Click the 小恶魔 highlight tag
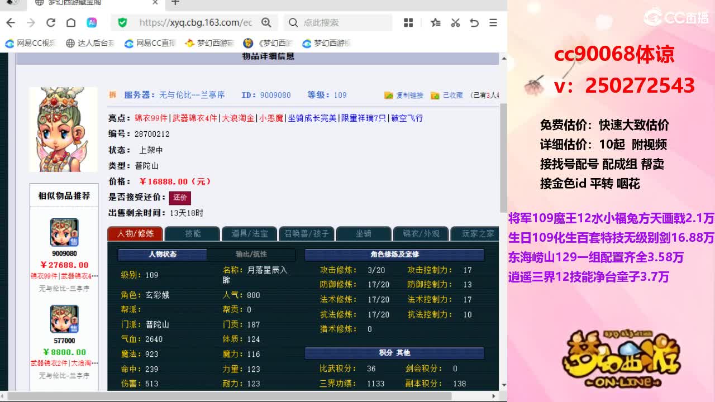Image resolution: width=715 pixels, height=402 pixels. [271, 118]
